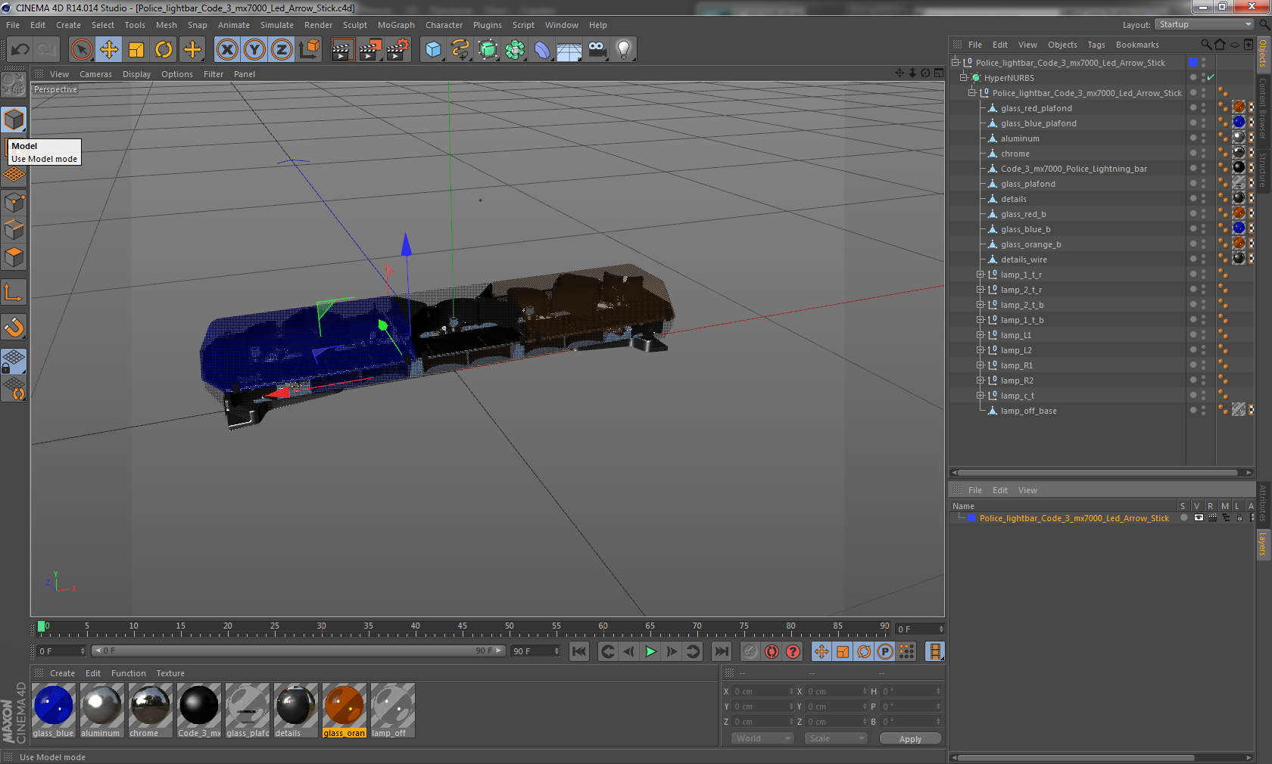The image size is (1272, 764).
Task: Play the animation forward
Action: (x=650, y=651)
